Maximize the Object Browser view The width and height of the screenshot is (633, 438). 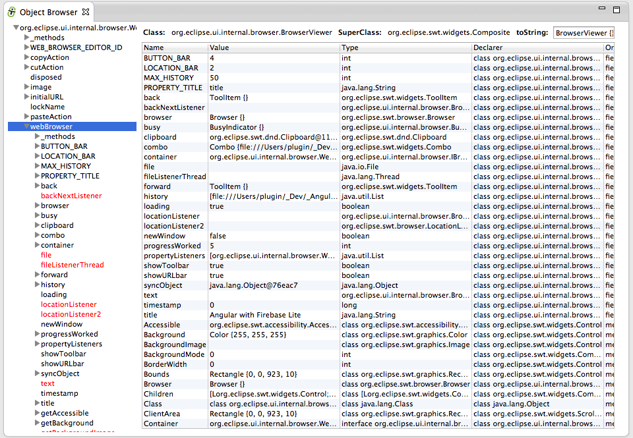click(617, 9)
